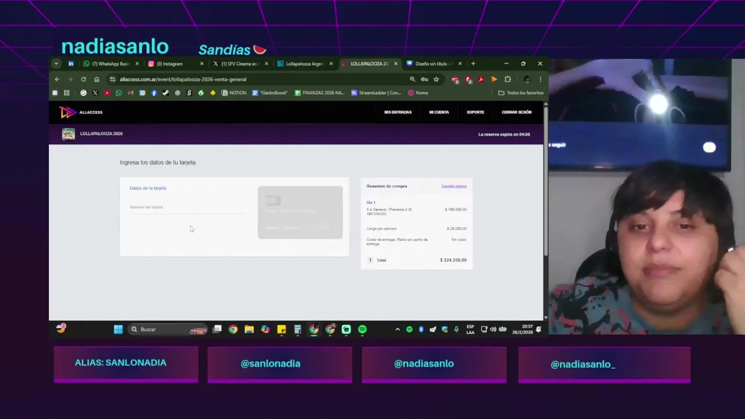Open the GastroBoost bookmark
The width and height of the screenshot is (745, 419).
269,93
